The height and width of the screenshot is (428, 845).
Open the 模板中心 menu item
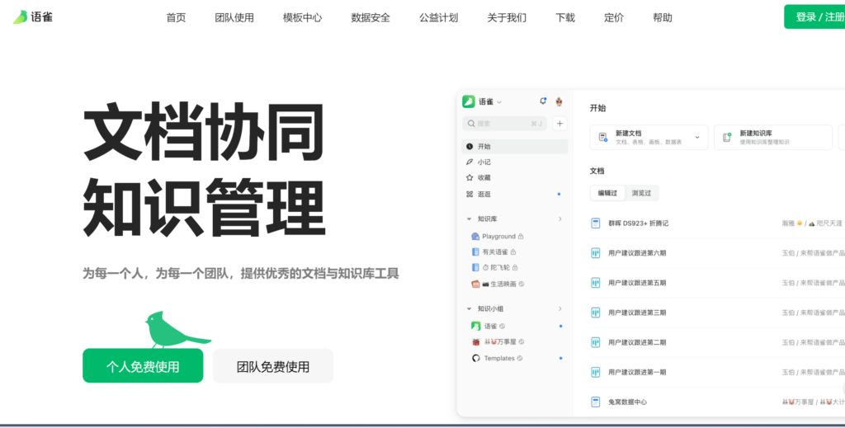302,17
